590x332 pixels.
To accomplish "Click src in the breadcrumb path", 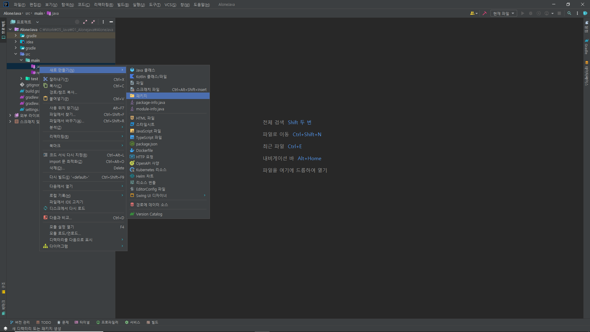I will 28,13.
